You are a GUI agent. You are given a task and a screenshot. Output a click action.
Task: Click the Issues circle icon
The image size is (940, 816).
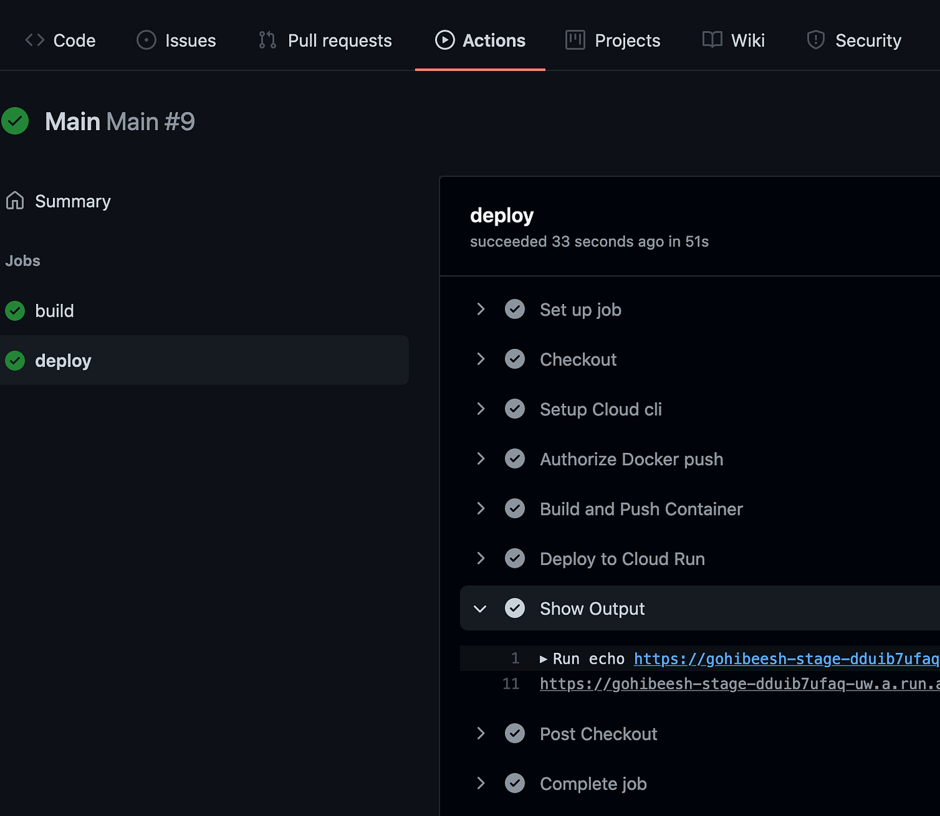pyautogui.click(x=145, y=40)
